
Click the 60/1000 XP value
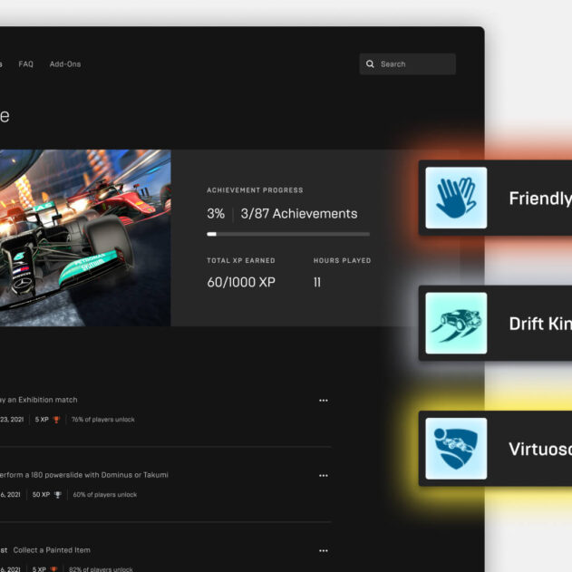(x=241, y=282)
